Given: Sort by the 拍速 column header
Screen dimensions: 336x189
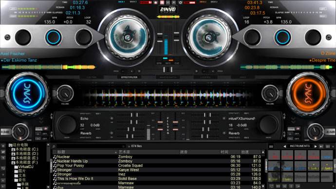Looking at the screenshot, I should click(x=245, y=152).
